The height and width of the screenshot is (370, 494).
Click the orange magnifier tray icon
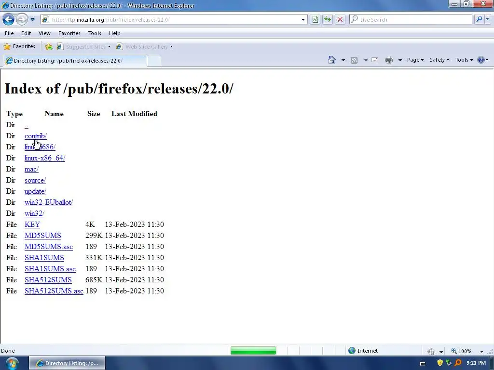[x=458, y=363]
